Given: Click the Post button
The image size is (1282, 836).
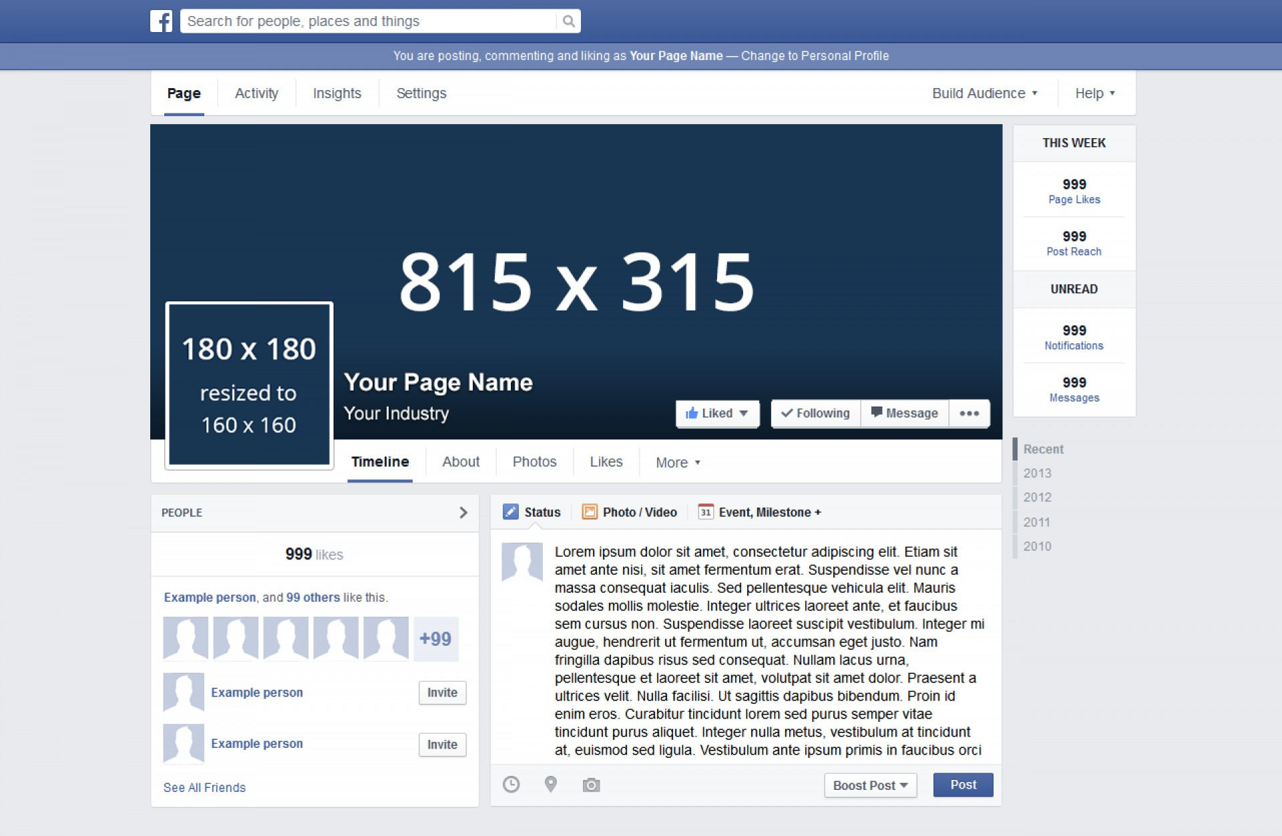Looking at the screenshot, I should point(964,785).
